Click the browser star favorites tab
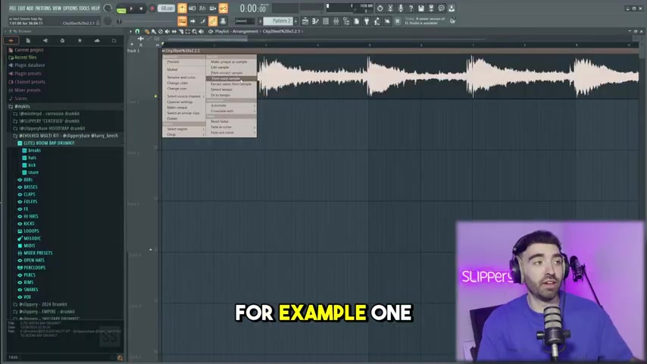Image resolution: width=647 pixels, height=364 pixels. 80,40
